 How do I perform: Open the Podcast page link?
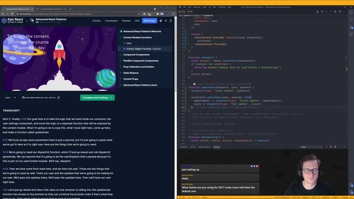point(126,21)
